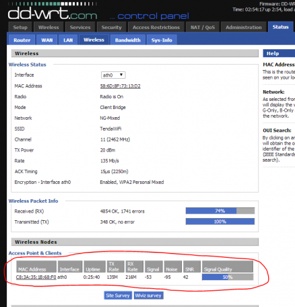This screenshot has height=307, width=295.
Task: Click the Signal Quality 50% bar
Action: tap(228, 277)
